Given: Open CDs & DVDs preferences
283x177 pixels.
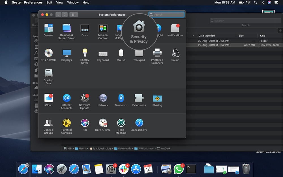Looking at the screenshot, I should click(x=48, y=55).
